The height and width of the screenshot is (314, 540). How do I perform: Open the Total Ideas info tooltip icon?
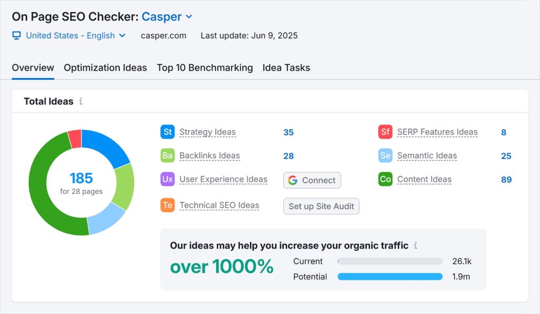tap(81, 101)
